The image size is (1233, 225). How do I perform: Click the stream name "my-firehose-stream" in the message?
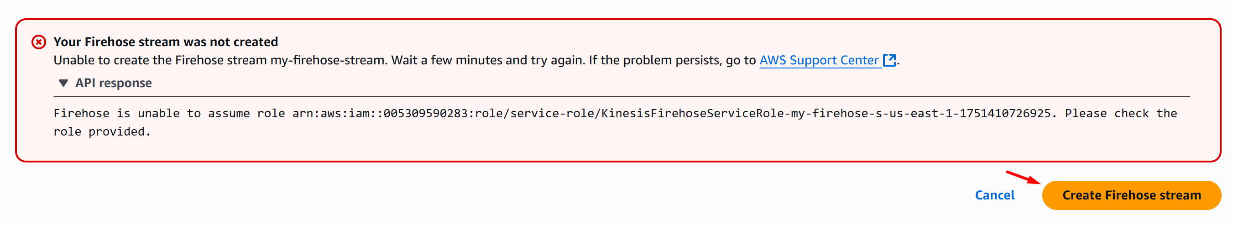click(x=329, y=60)
